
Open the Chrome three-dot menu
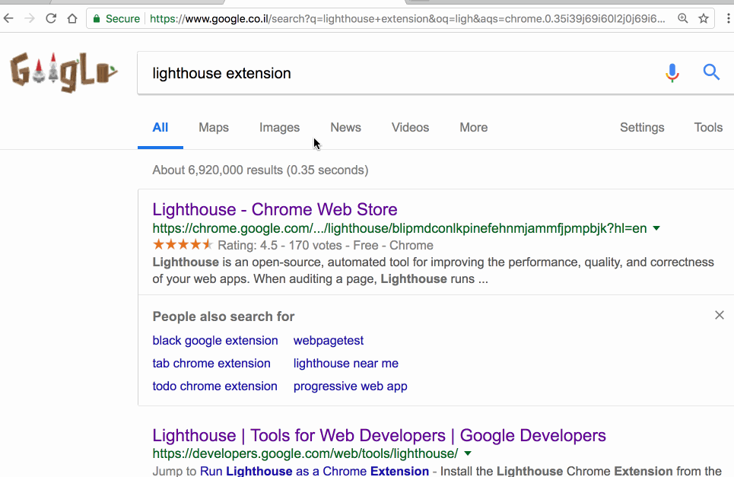click(x=728, y=19)
